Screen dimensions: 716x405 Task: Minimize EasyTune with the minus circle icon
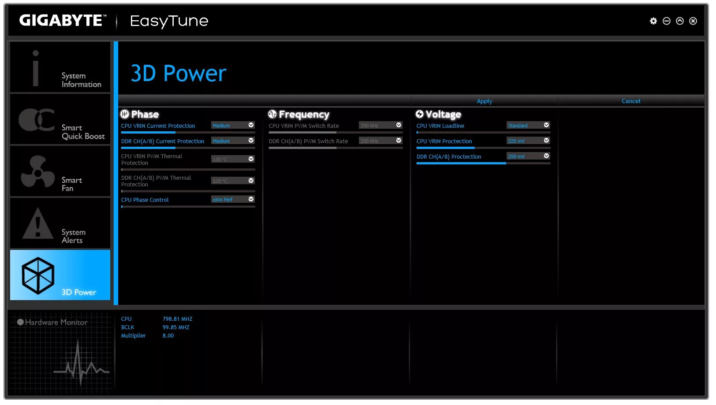tap(666, 21)
